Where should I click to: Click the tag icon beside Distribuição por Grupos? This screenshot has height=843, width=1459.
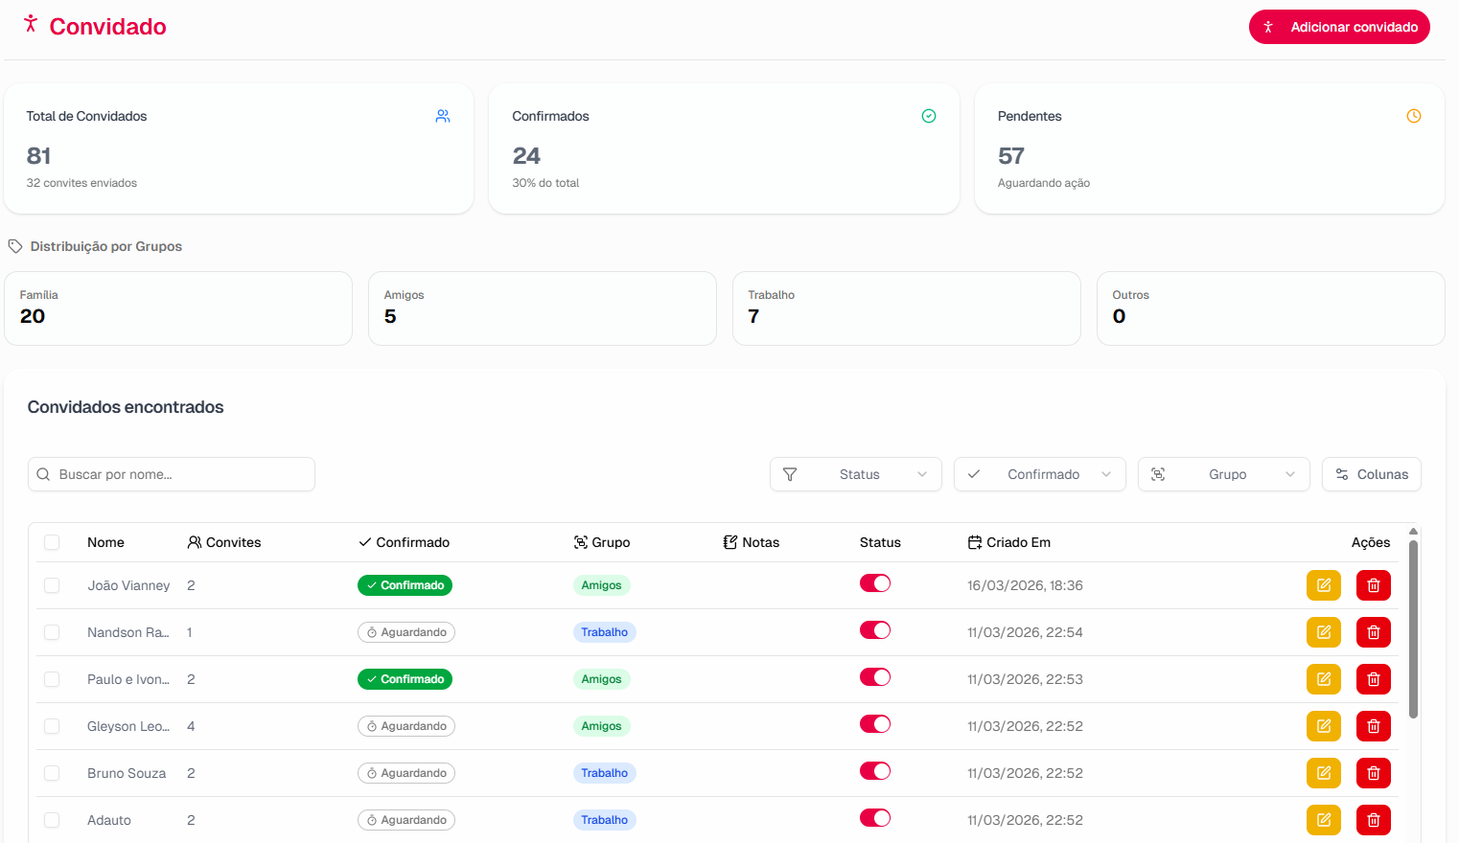click(x=15, y=246)
